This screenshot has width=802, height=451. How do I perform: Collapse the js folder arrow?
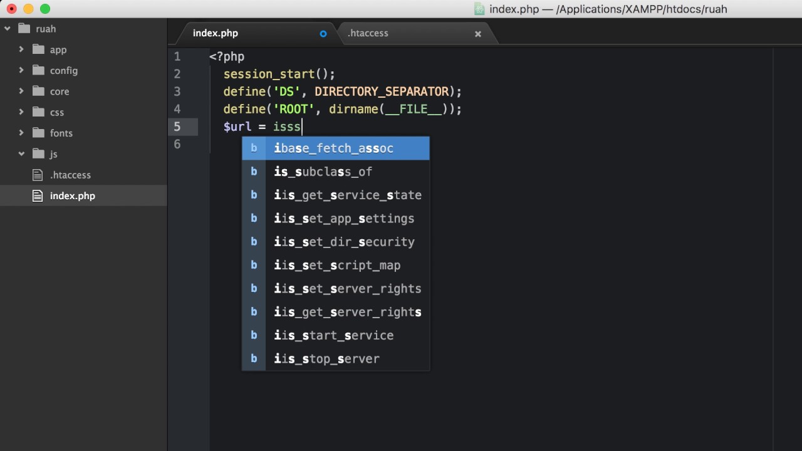click(21, 154)
